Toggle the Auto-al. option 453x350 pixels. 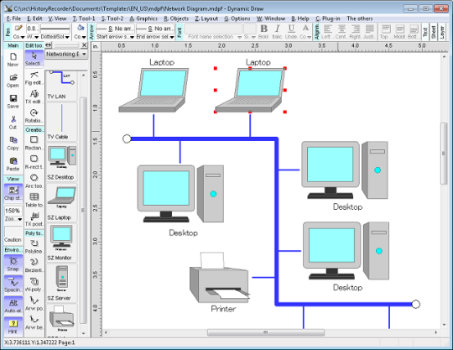pyautogui.click(x=13, y=306)
